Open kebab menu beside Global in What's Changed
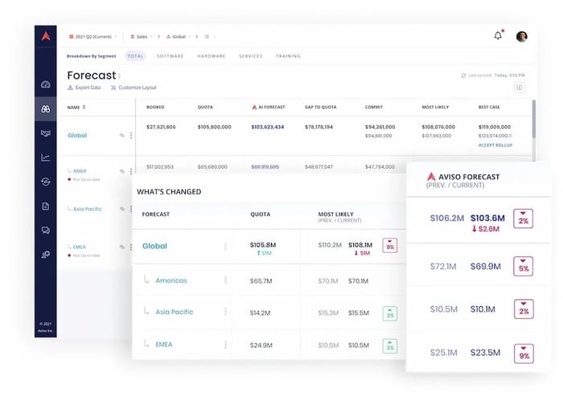563x396 pixels. pyautogui.click(x=225, y=246)
